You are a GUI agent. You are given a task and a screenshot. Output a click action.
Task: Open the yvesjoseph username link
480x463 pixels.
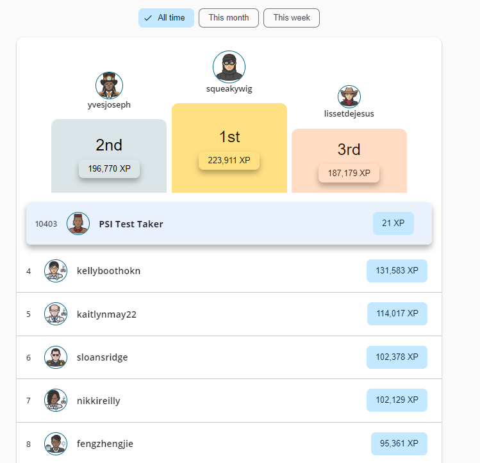pos(109,105)
